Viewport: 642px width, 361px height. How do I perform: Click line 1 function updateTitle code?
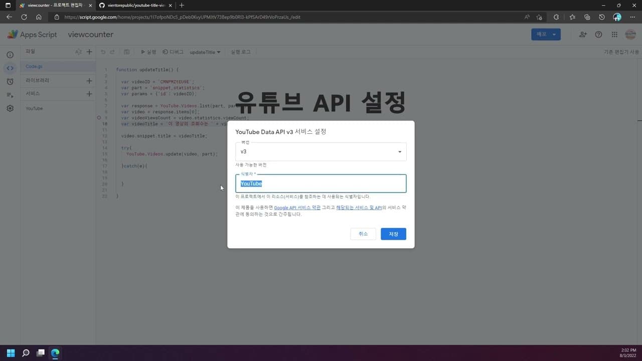point(147,70)
